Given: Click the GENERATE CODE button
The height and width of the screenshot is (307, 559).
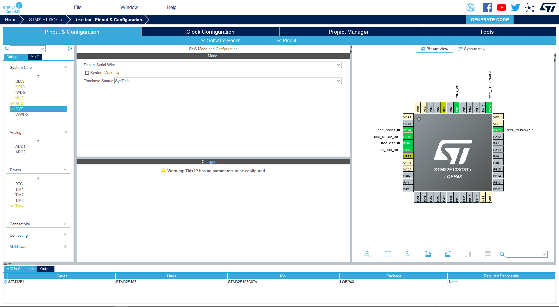Looking at the screenshot, I should [490, 20].
